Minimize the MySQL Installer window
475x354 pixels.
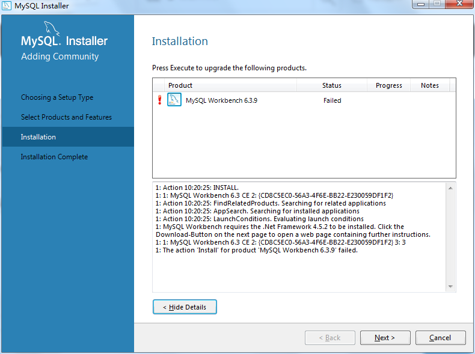421,4
